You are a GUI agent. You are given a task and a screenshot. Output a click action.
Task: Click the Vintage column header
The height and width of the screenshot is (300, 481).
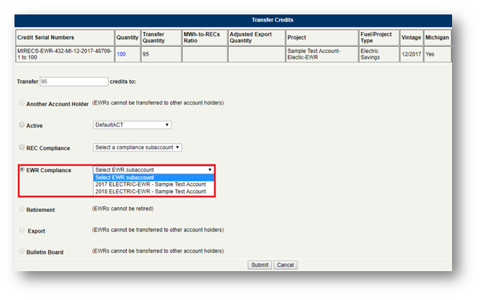[411, 37]
